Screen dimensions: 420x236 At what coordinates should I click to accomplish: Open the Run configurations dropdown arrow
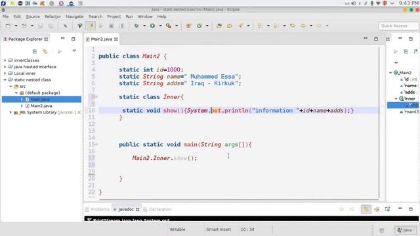pyautogui.click(x=160, y=26)
